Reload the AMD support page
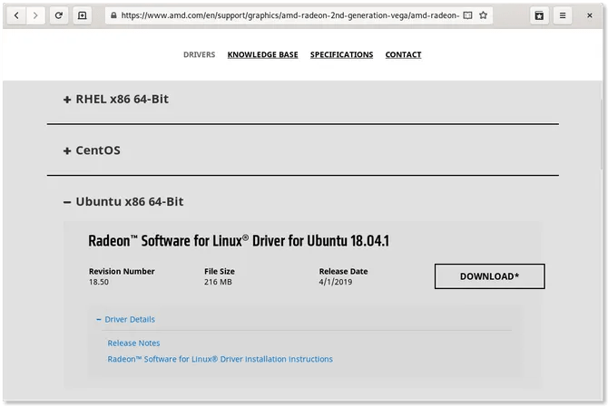608x406 pixels. pyautogui.click(x=59, y=15)
